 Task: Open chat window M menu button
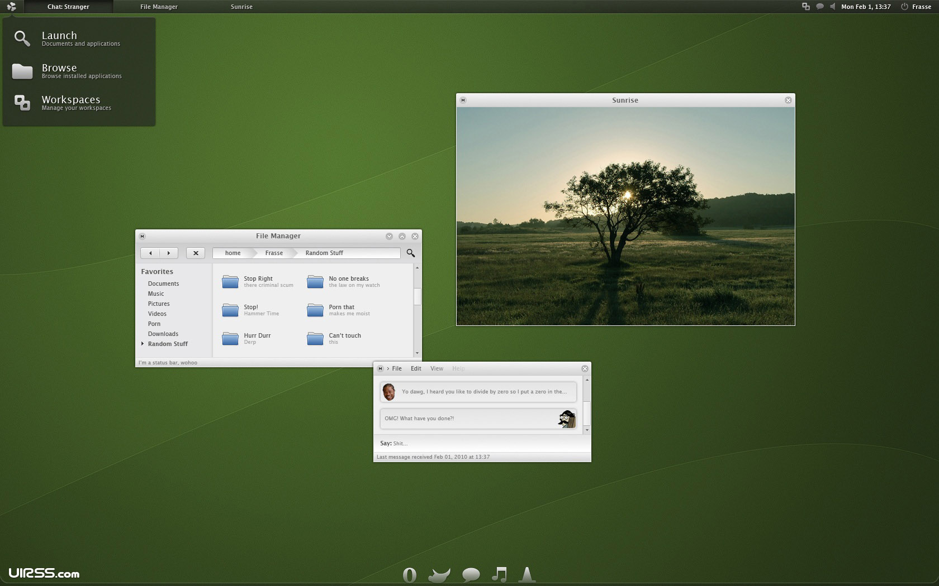(380, 368)
